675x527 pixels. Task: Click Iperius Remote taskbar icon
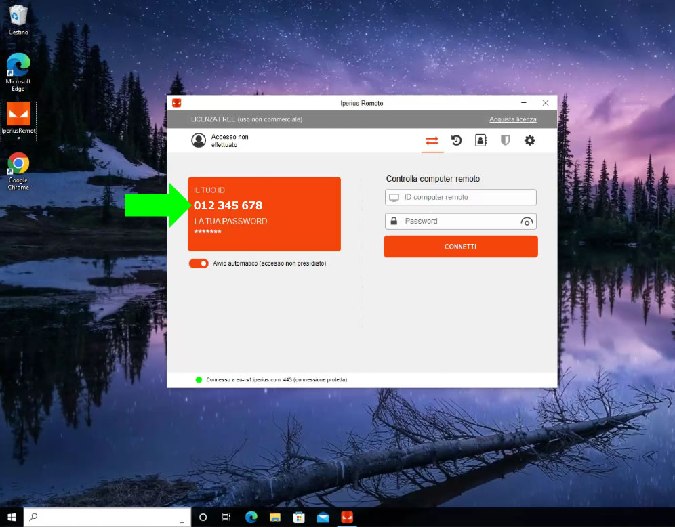point(347,517)
